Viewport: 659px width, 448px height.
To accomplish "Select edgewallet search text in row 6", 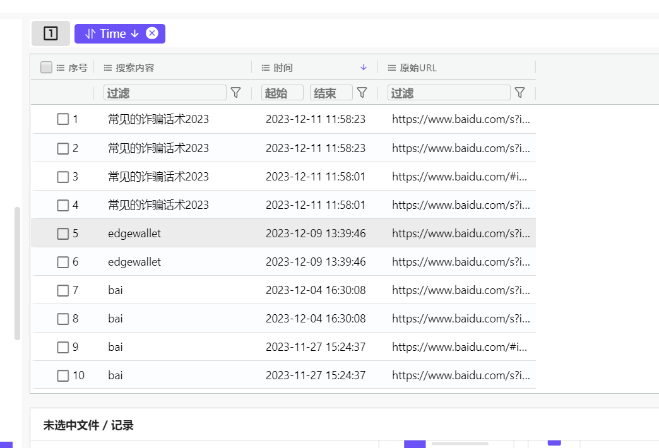I will tap(134, 262).
